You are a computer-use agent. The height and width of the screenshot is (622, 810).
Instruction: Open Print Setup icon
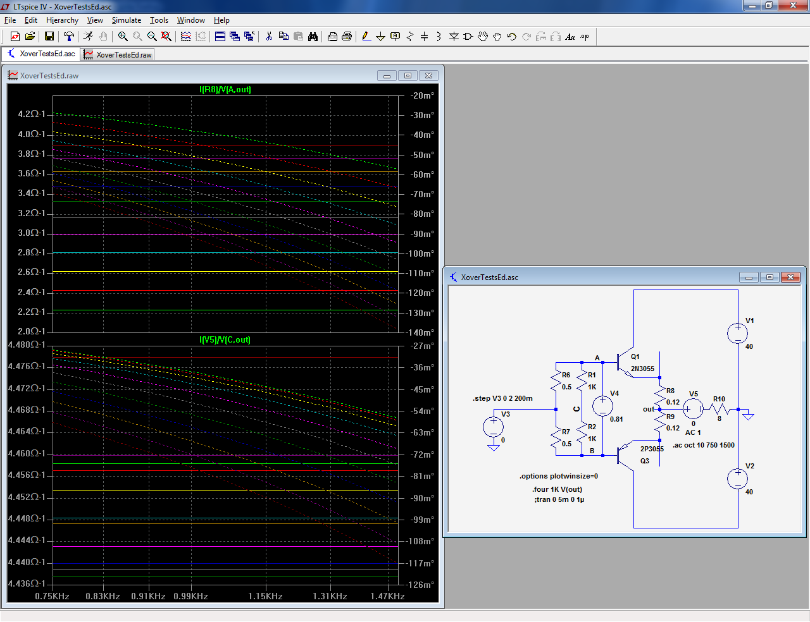[x=332, y=37]
